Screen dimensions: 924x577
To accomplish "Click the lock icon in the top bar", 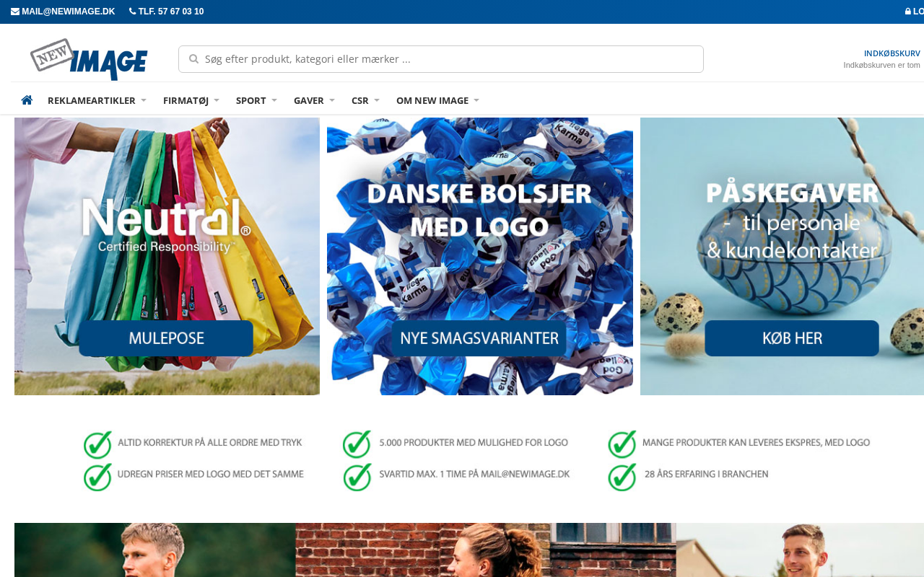I will (x=908, y=12).
